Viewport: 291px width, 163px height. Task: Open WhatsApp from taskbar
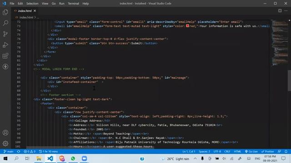coord(73,158)
